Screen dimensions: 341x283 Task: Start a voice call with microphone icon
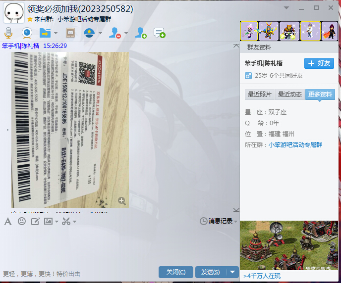pos(8,33)
